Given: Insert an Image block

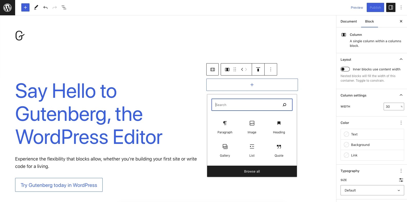Looking at the screenshot, I should tap(252, 127).
